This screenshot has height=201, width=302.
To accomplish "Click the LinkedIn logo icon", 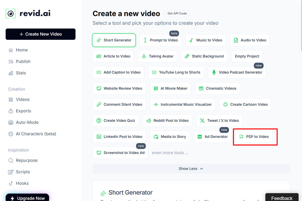I will click(99, 137).
